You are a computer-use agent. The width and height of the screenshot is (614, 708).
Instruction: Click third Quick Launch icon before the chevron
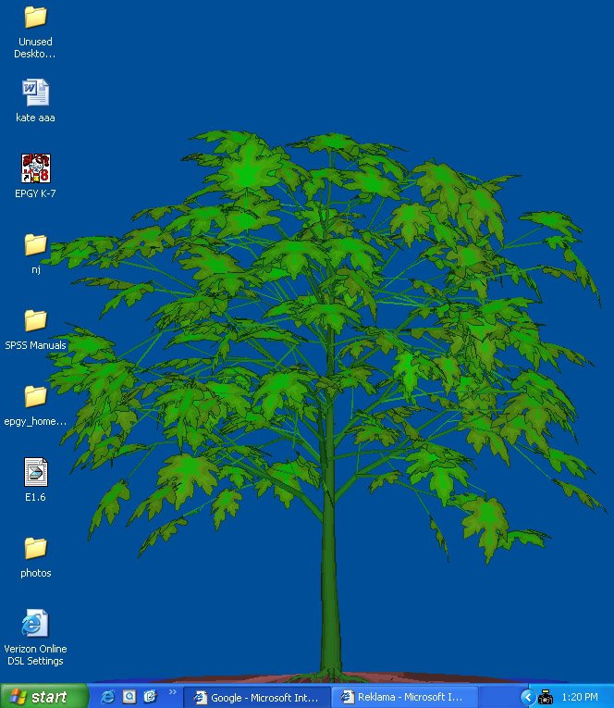(x=150, y=697)
